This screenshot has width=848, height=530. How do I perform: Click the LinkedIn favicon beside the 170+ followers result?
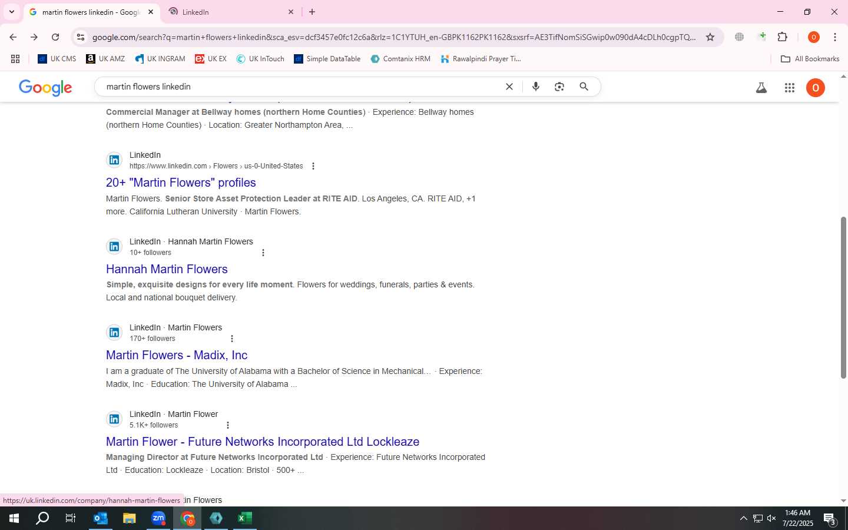coord(114,332)
